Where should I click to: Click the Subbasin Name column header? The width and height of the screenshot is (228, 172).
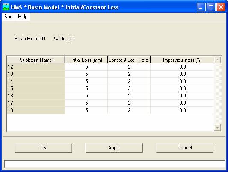36,60
